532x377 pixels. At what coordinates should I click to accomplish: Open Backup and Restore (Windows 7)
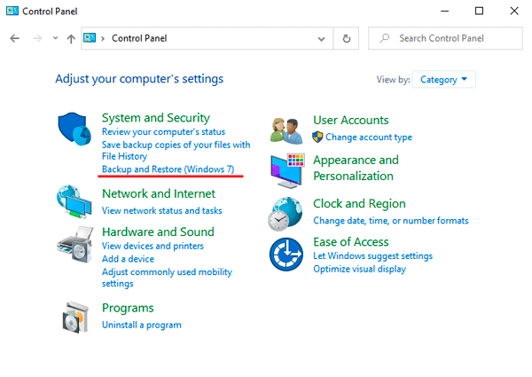[x=168, y=169]
